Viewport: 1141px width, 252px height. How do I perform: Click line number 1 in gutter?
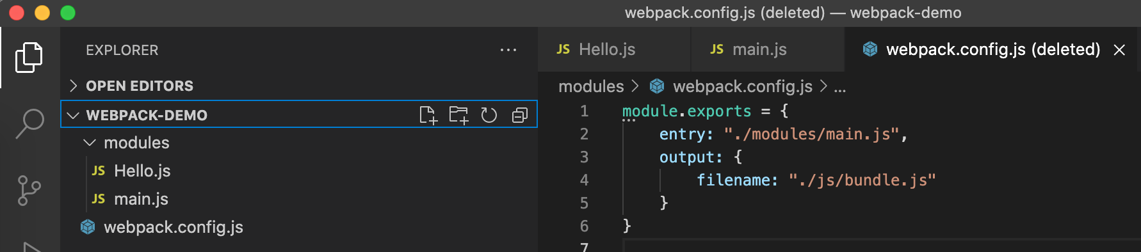pyautogui.click(x=584, y=111)
